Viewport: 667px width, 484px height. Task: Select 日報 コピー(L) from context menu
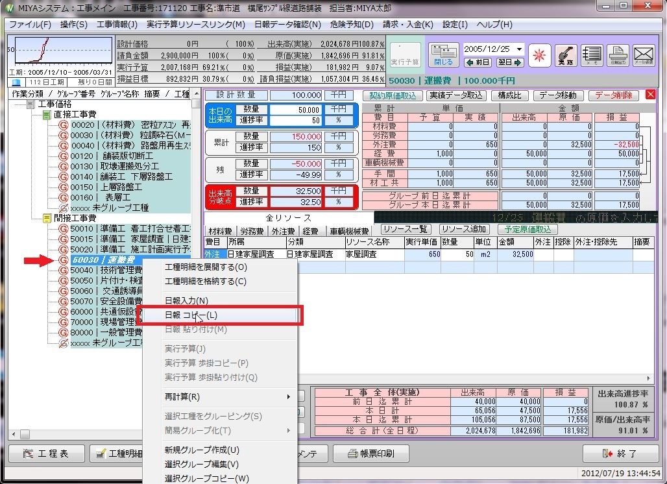pos(219,315)
